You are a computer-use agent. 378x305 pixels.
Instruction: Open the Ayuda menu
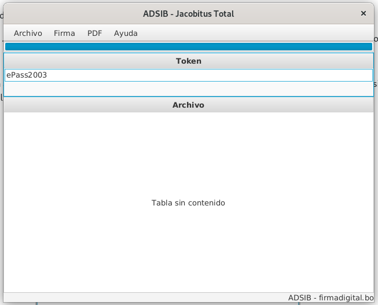(126, 33)
